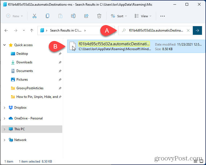Screen dimensions: 206x165
Task: Click the Copy icon in toolbar
Action: coord(47,16)
